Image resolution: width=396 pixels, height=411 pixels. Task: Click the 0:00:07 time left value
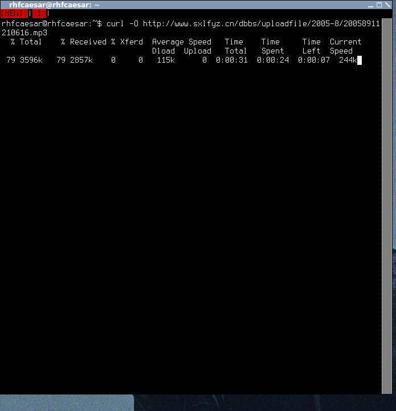313,60
